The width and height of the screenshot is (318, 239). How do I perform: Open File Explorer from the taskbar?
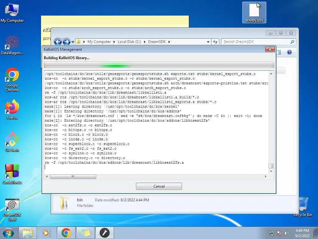(28, 233)
